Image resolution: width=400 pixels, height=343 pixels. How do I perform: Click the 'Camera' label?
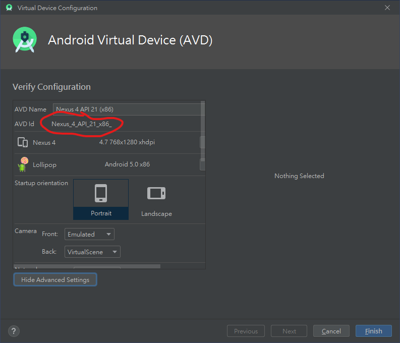click(26, 231)
